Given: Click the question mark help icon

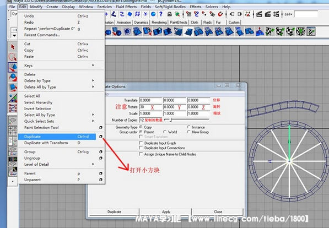Looking at the screenshot, I should (161, 14).
